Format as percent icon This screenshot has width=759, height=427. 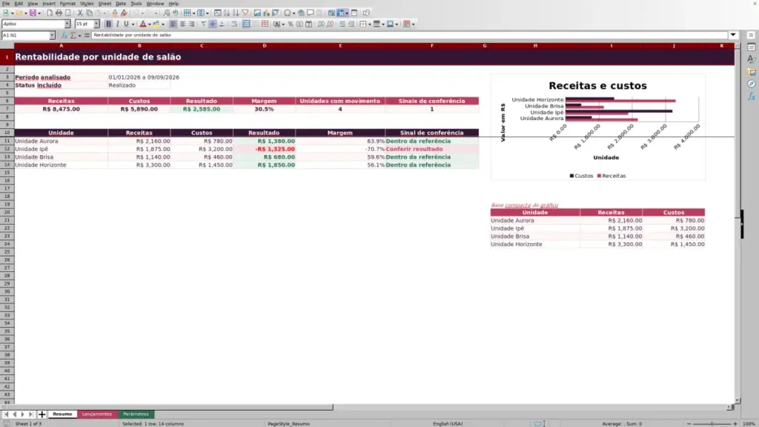point(291,24)
